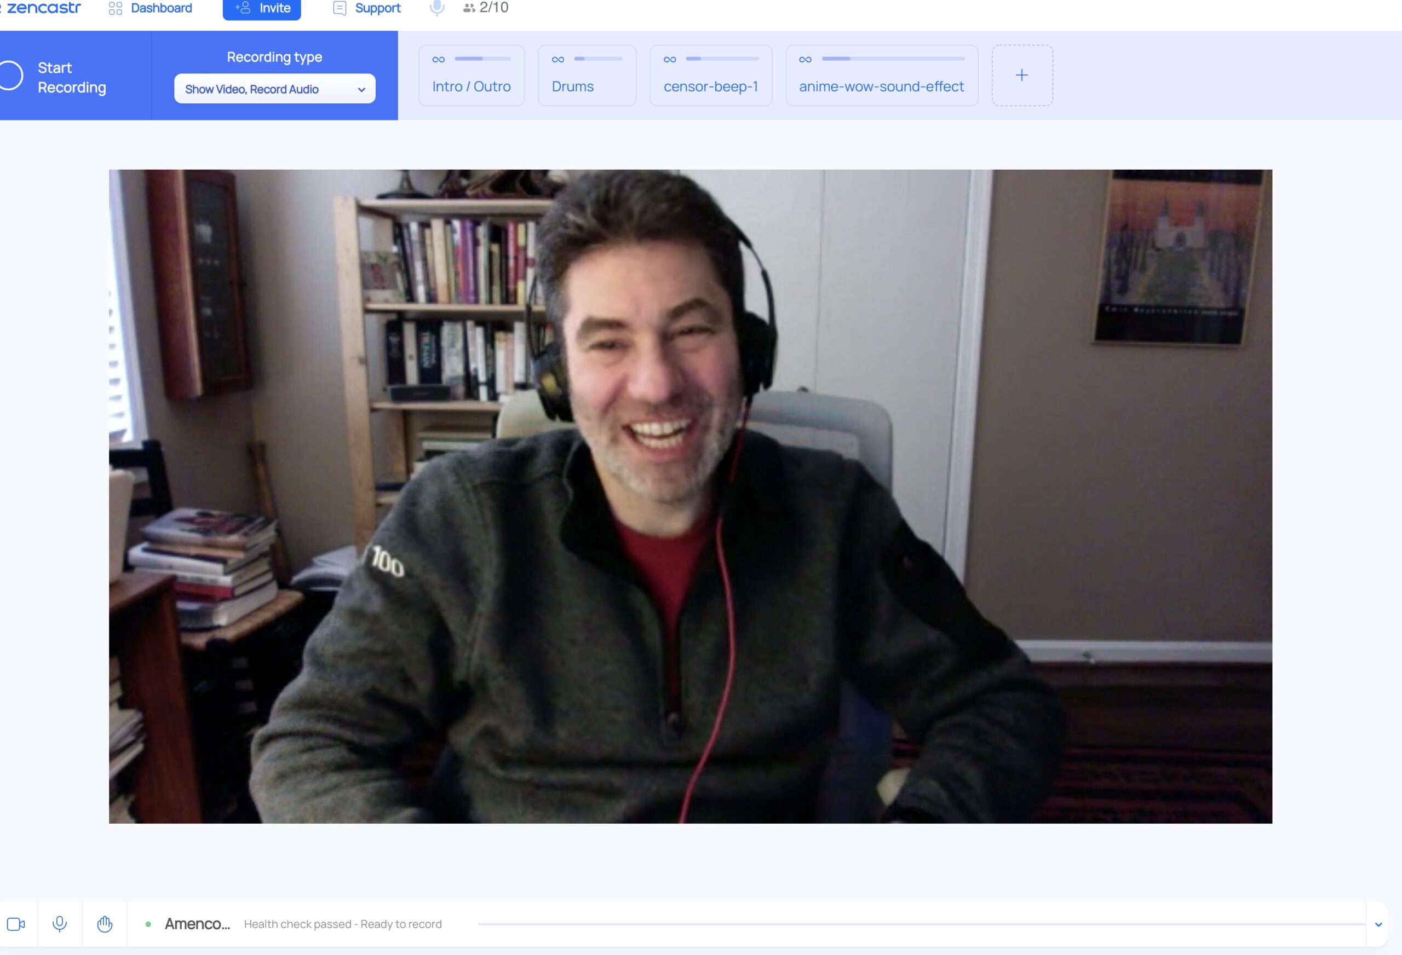Click the raise hand icon
Screen dimensions: 1402x955
[x=105, y=924]
